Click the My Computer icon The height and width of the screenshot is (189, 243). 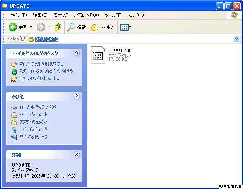(14, 130)
